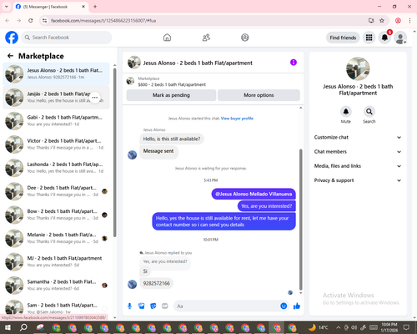Image resolution: width=417 pixels, height=334 pixels.
Task: Search in conversation magnifier icon
Action: click(369, 112)
